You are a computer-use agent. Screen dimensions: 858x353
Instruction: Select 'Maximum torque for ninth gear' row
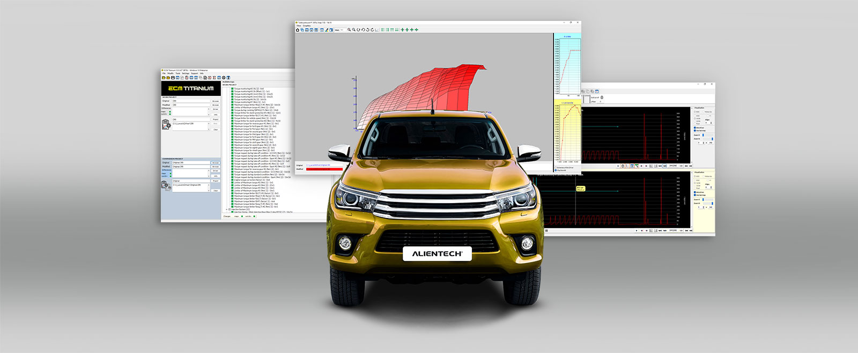coord(254,150)
